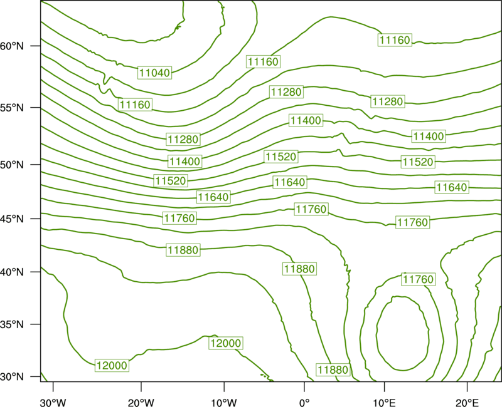Image resolution: width=502 pixels, height=407 pixels.
Task: Click the 20°W longitude axis label
Action: tap(141, 403)
